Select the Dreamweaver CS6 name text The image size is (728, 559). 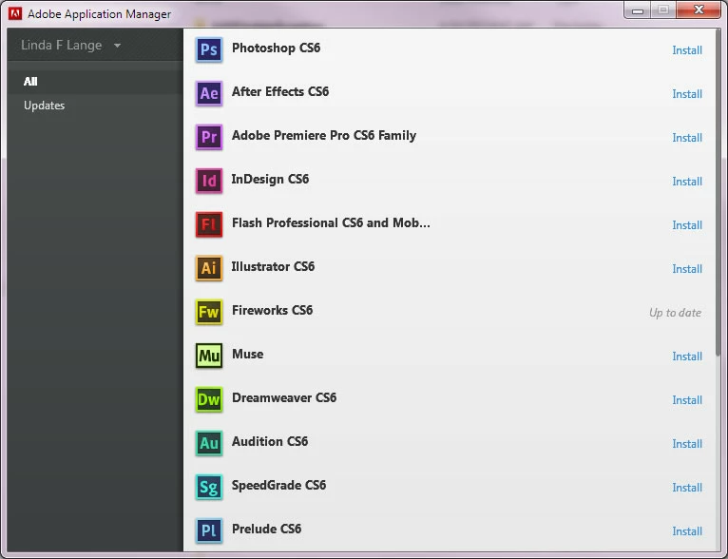point(283,397)
